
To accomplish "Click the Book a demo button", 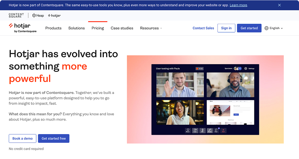I will 22,138.
